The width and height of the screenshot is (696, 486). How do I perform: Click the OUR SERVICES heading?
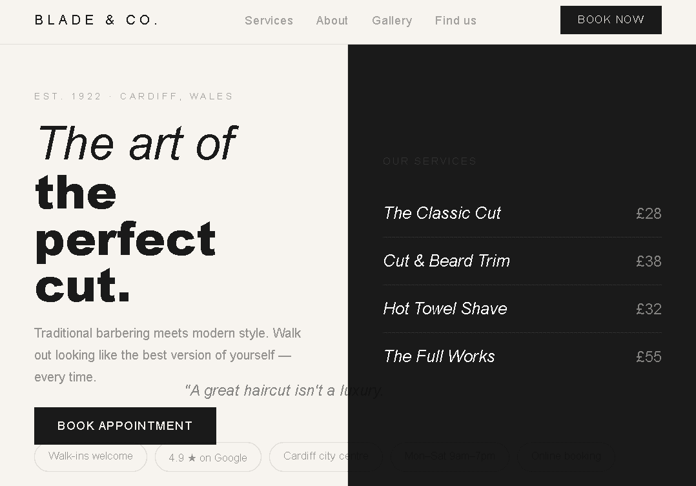[429, 161]
